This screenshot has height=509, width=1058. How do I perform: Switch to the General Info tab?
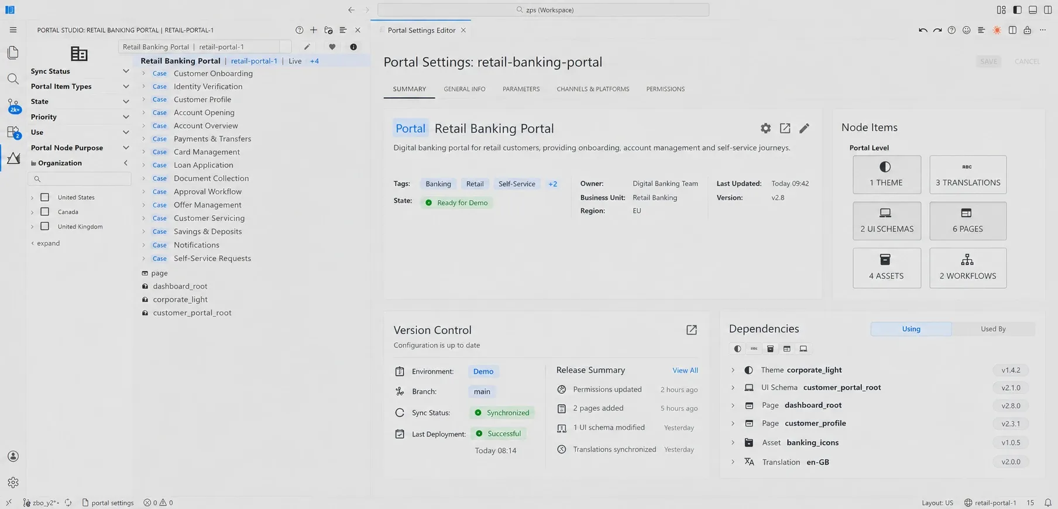point(464,89)
